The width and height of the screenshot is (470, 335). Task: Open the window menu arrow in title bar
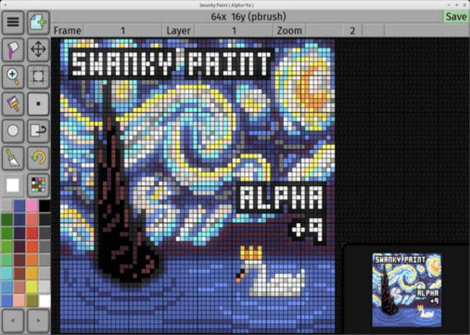point(5,5)
